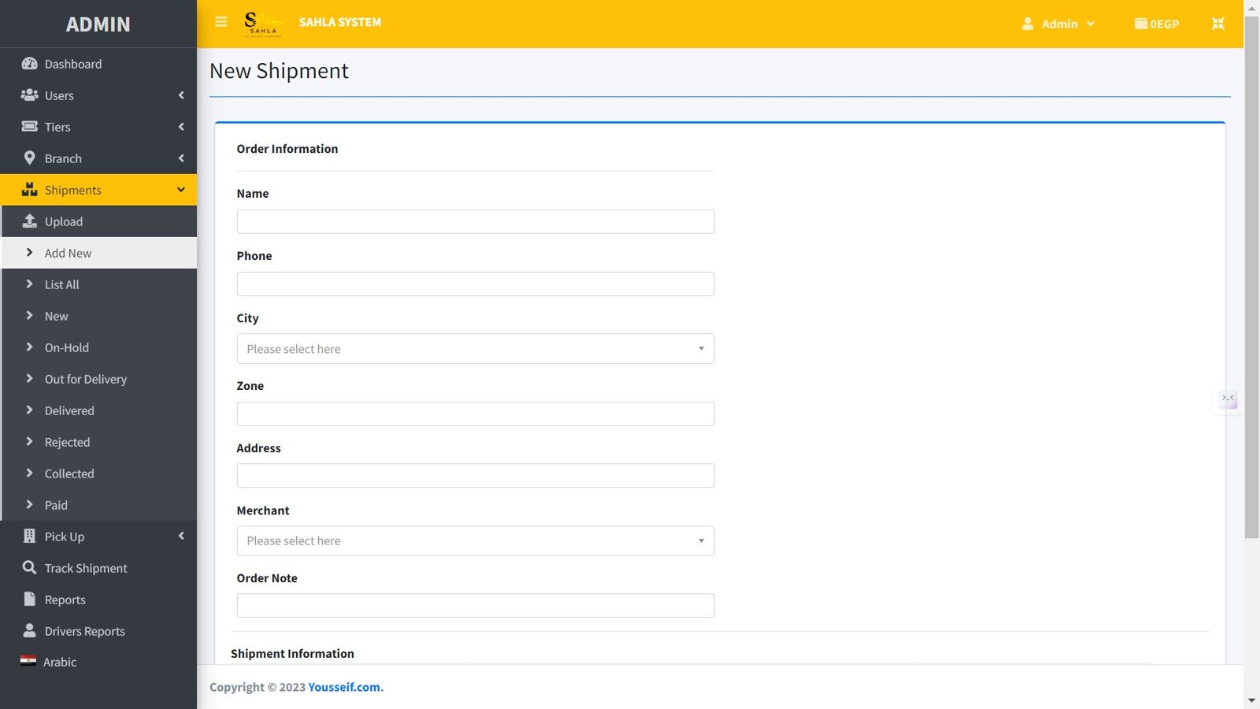Focus the Zone input field

[476, 414]
